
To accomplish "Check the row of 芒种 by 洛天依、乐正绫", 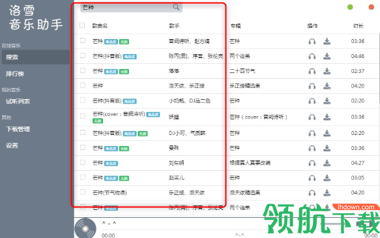I will (x=83, y=85).
